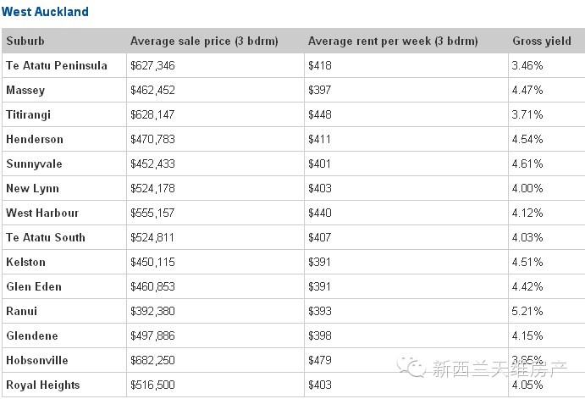Select the Massey suburb row
585x399 pixels.
coord(293,90)
